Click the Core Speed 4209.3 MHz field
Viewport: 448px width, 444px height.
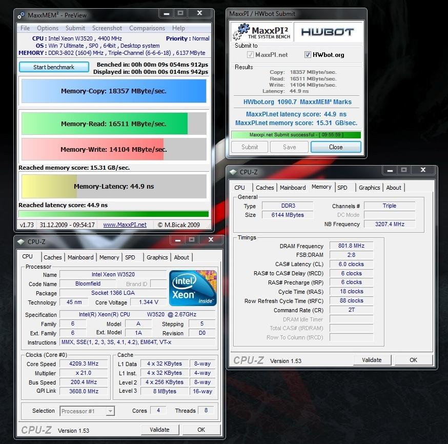coord(84,364)
